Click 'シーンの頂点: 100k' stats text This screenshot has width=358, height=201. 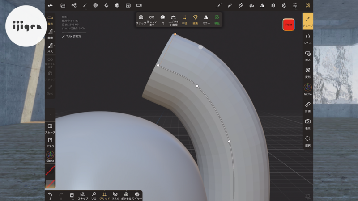[x=73, y=29]
